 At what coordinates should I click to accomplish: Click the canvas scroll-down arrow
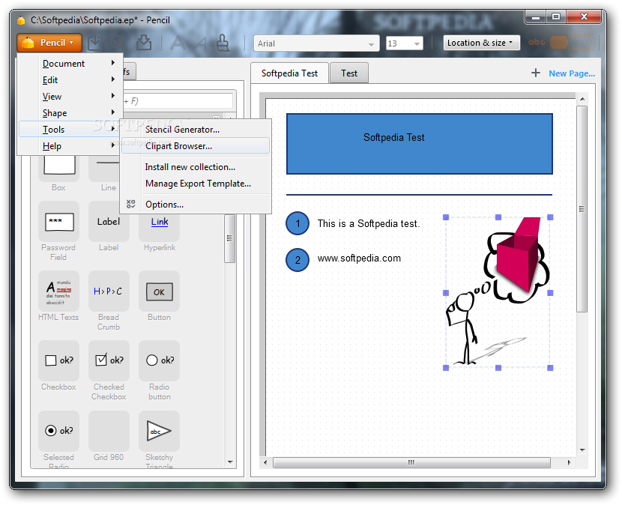pyautogui.click(x=582, y=450)
